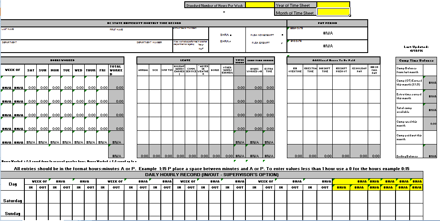Select the SAT column header in Hours Worked
The height and width of the screenshot is (221, 440).
(x=31, y=70)
